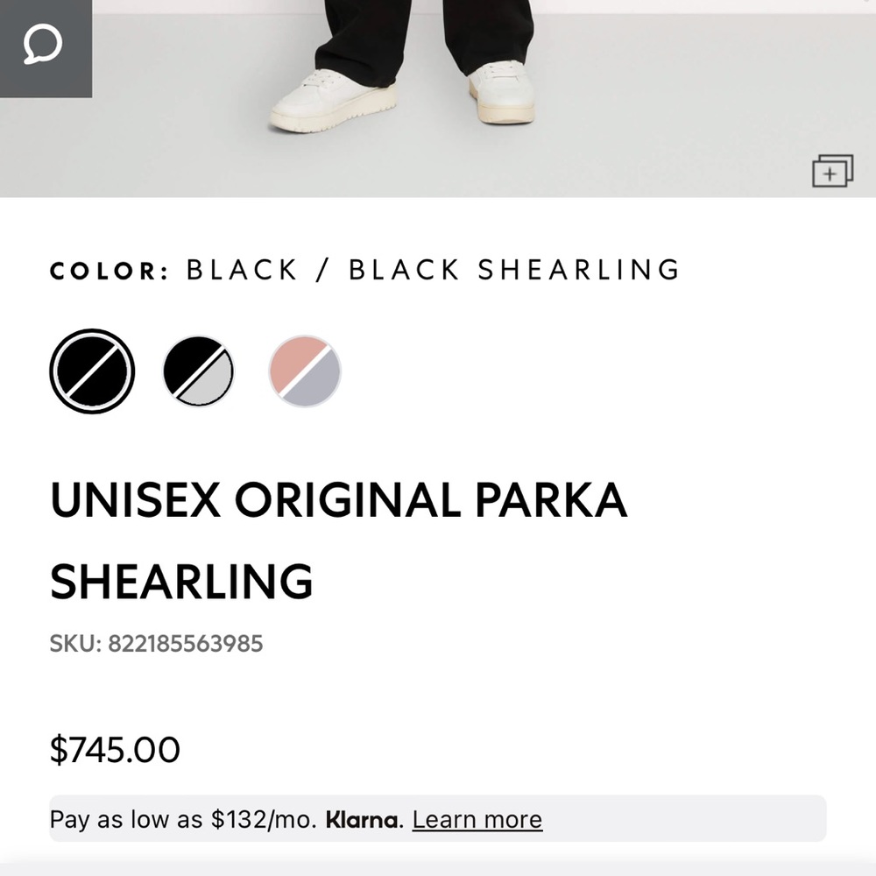Click the Black / Black Shearling color name text

click(x=434, y=270)
